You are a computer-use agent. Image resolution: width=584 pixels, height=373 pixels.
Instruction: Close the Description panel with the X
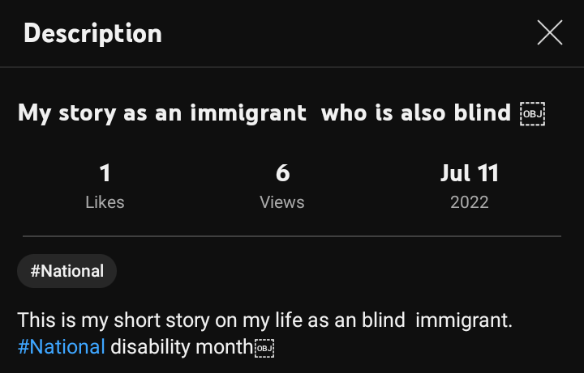[x=549, y=33]
